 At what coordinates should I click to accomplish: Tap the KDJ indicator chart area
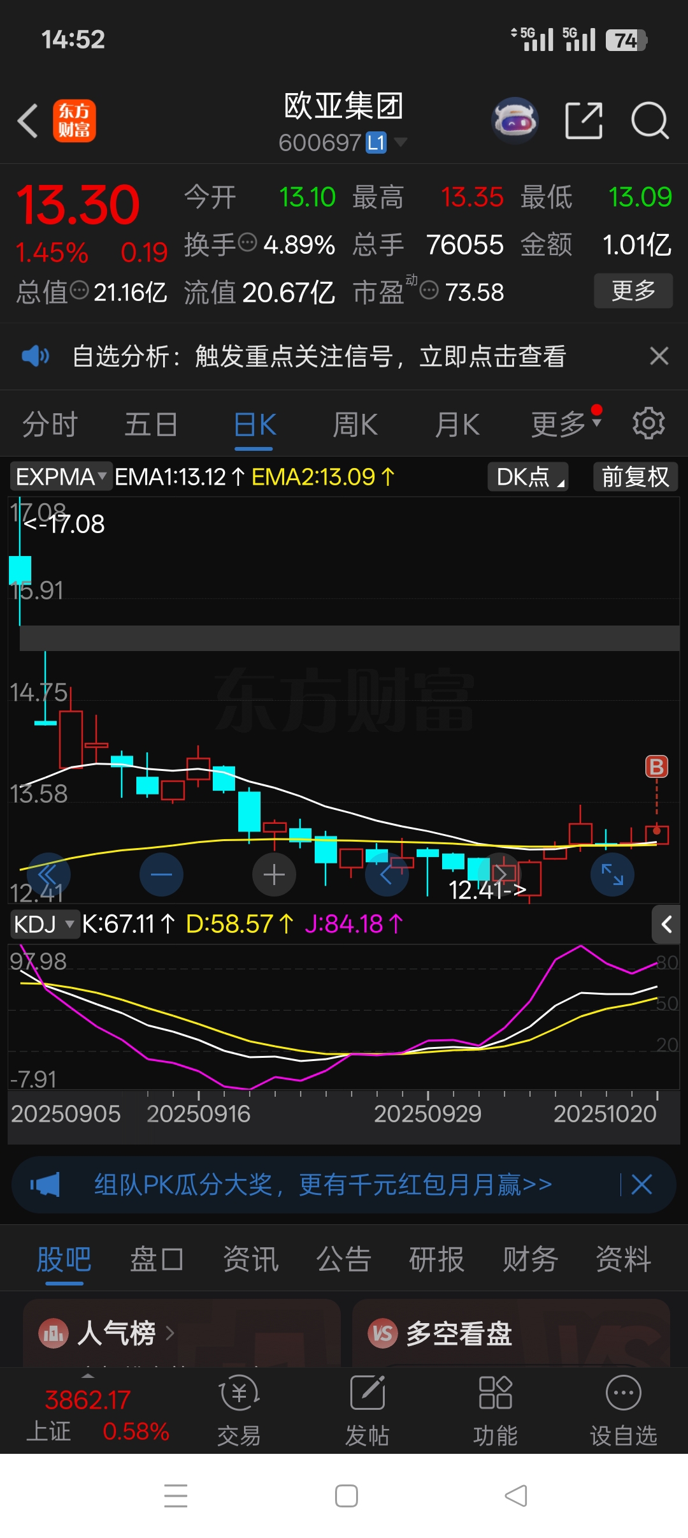pyautogui.click(x=344, y=1016)
